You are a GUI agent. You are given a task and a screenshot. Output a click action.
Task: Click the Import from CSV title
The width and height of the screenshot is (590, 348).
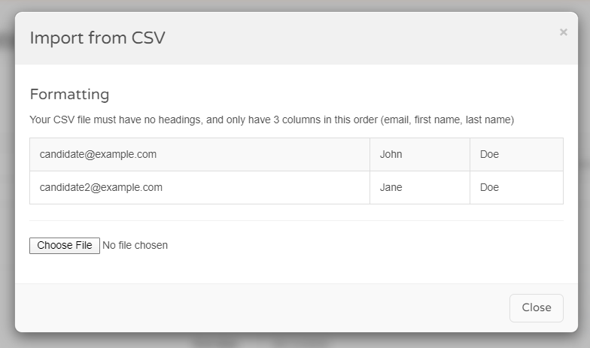(98, 38)
